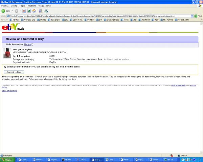Click the eBay.co.uk logo
Image resolution: width=203 pixels, height=162 pixels.
13,27
